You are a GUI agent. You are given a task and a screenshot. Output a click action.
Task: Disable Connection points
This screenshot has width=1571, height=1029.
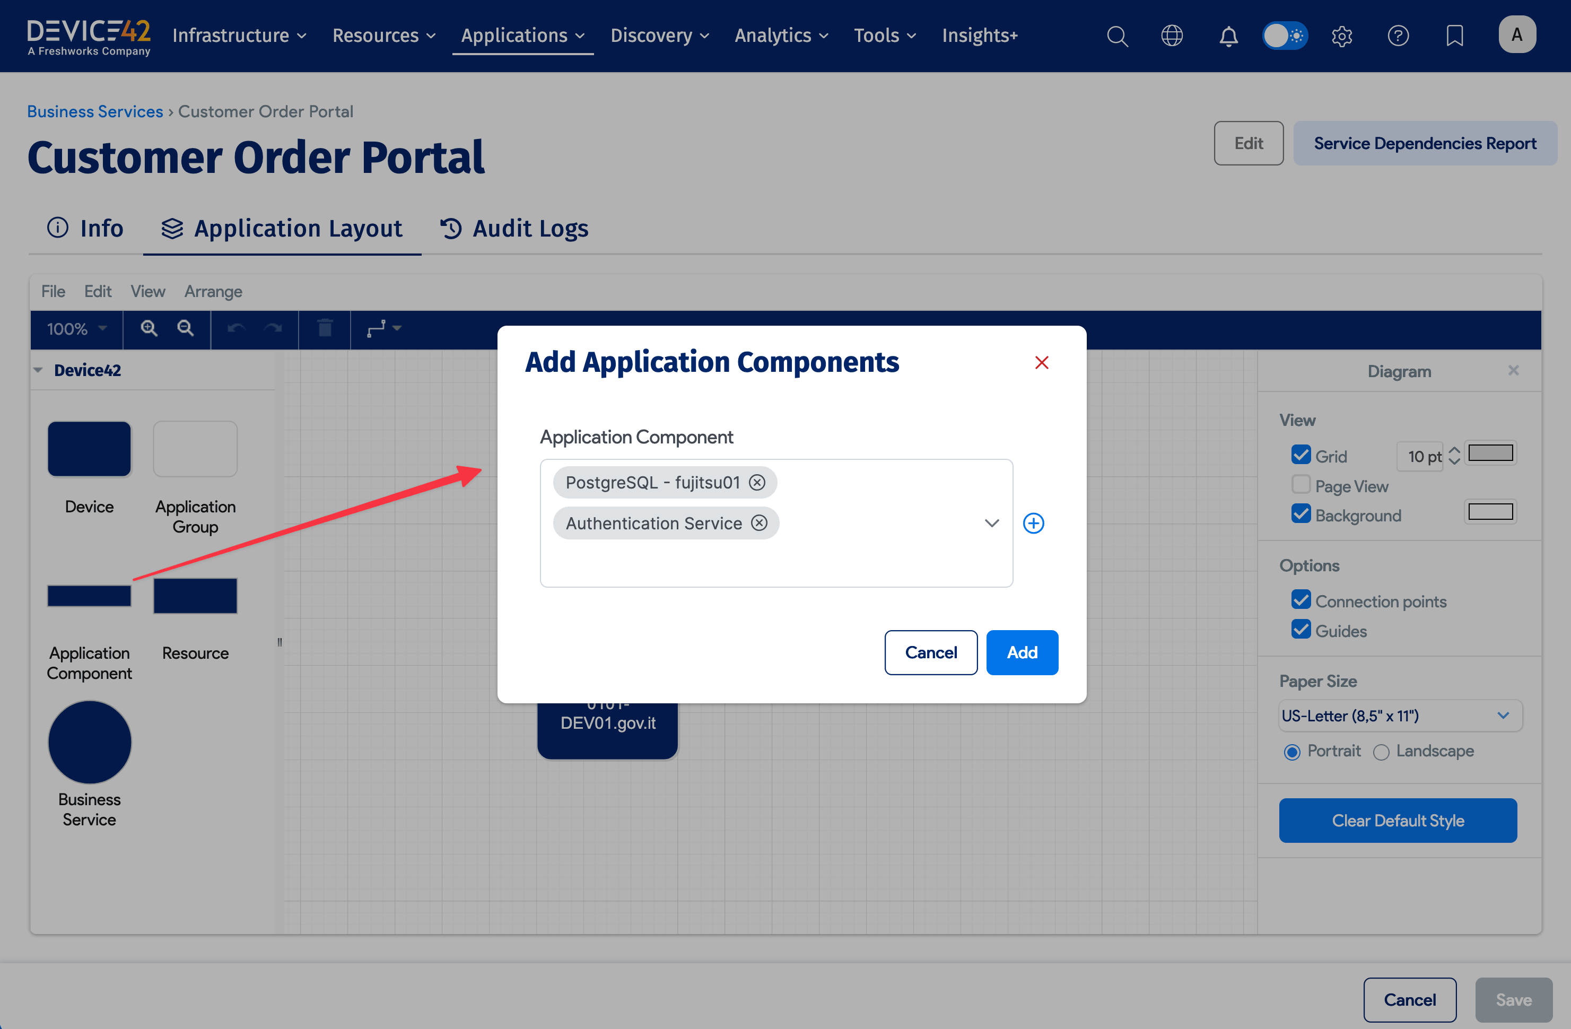(1301, 599)
